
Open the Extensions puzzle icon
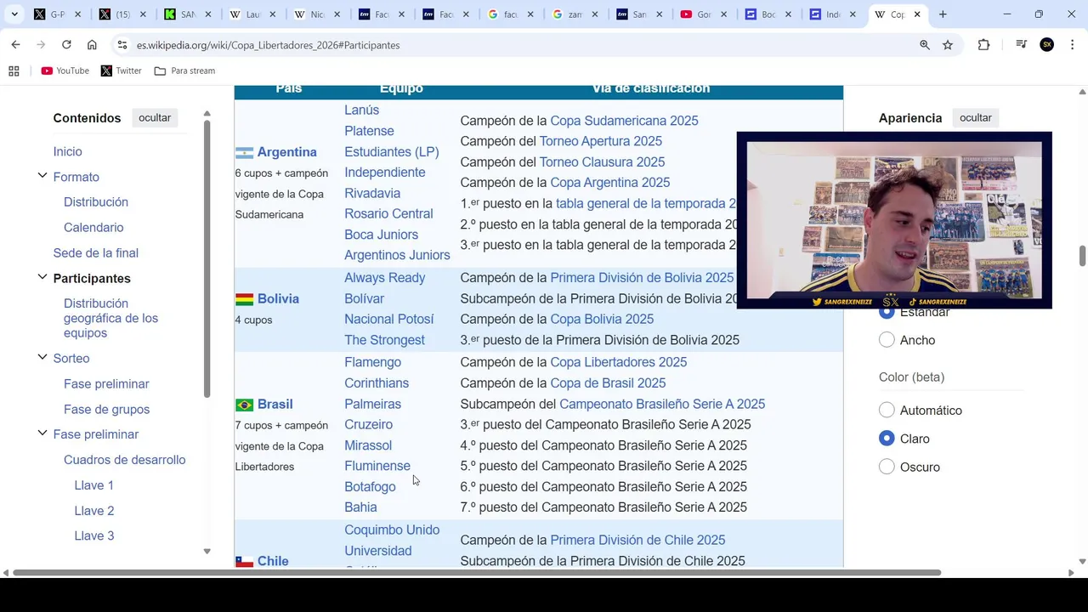click(x=983, y=45)
